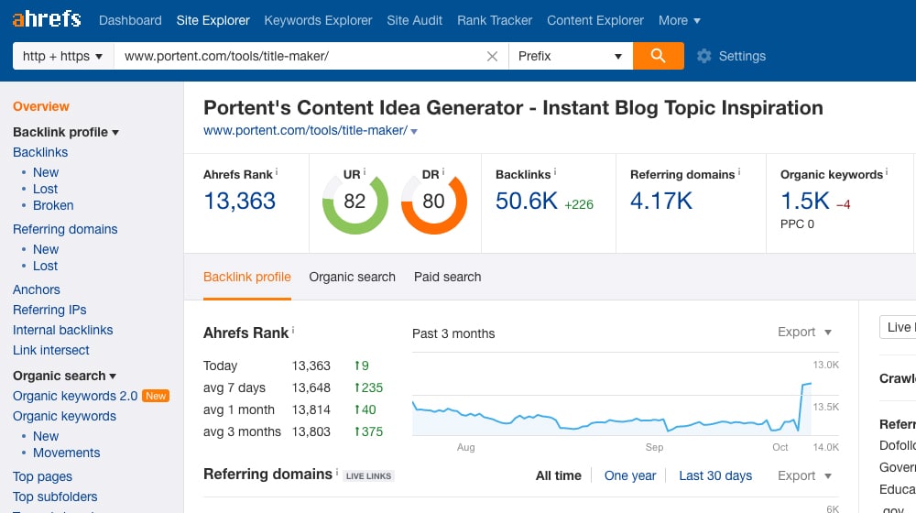Click info icon beside Ahrefs Rank chart heading

coord(293,330)
